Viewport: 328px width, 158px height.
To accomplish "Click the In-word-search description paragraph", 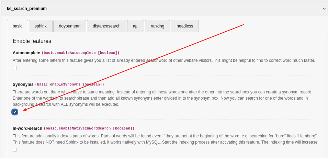I will (166, 139).
